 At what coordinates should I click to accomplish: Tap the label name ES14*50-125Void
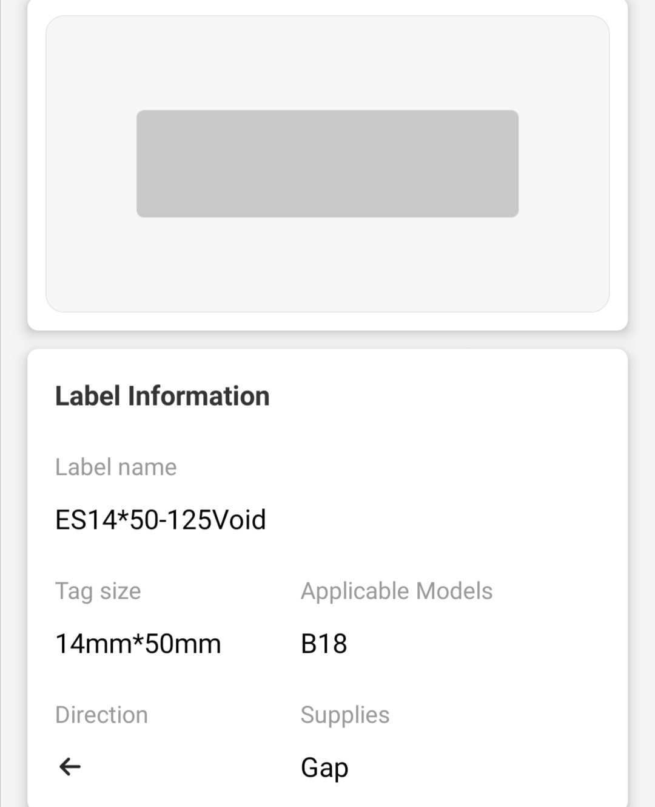click(x=161, y=520)
